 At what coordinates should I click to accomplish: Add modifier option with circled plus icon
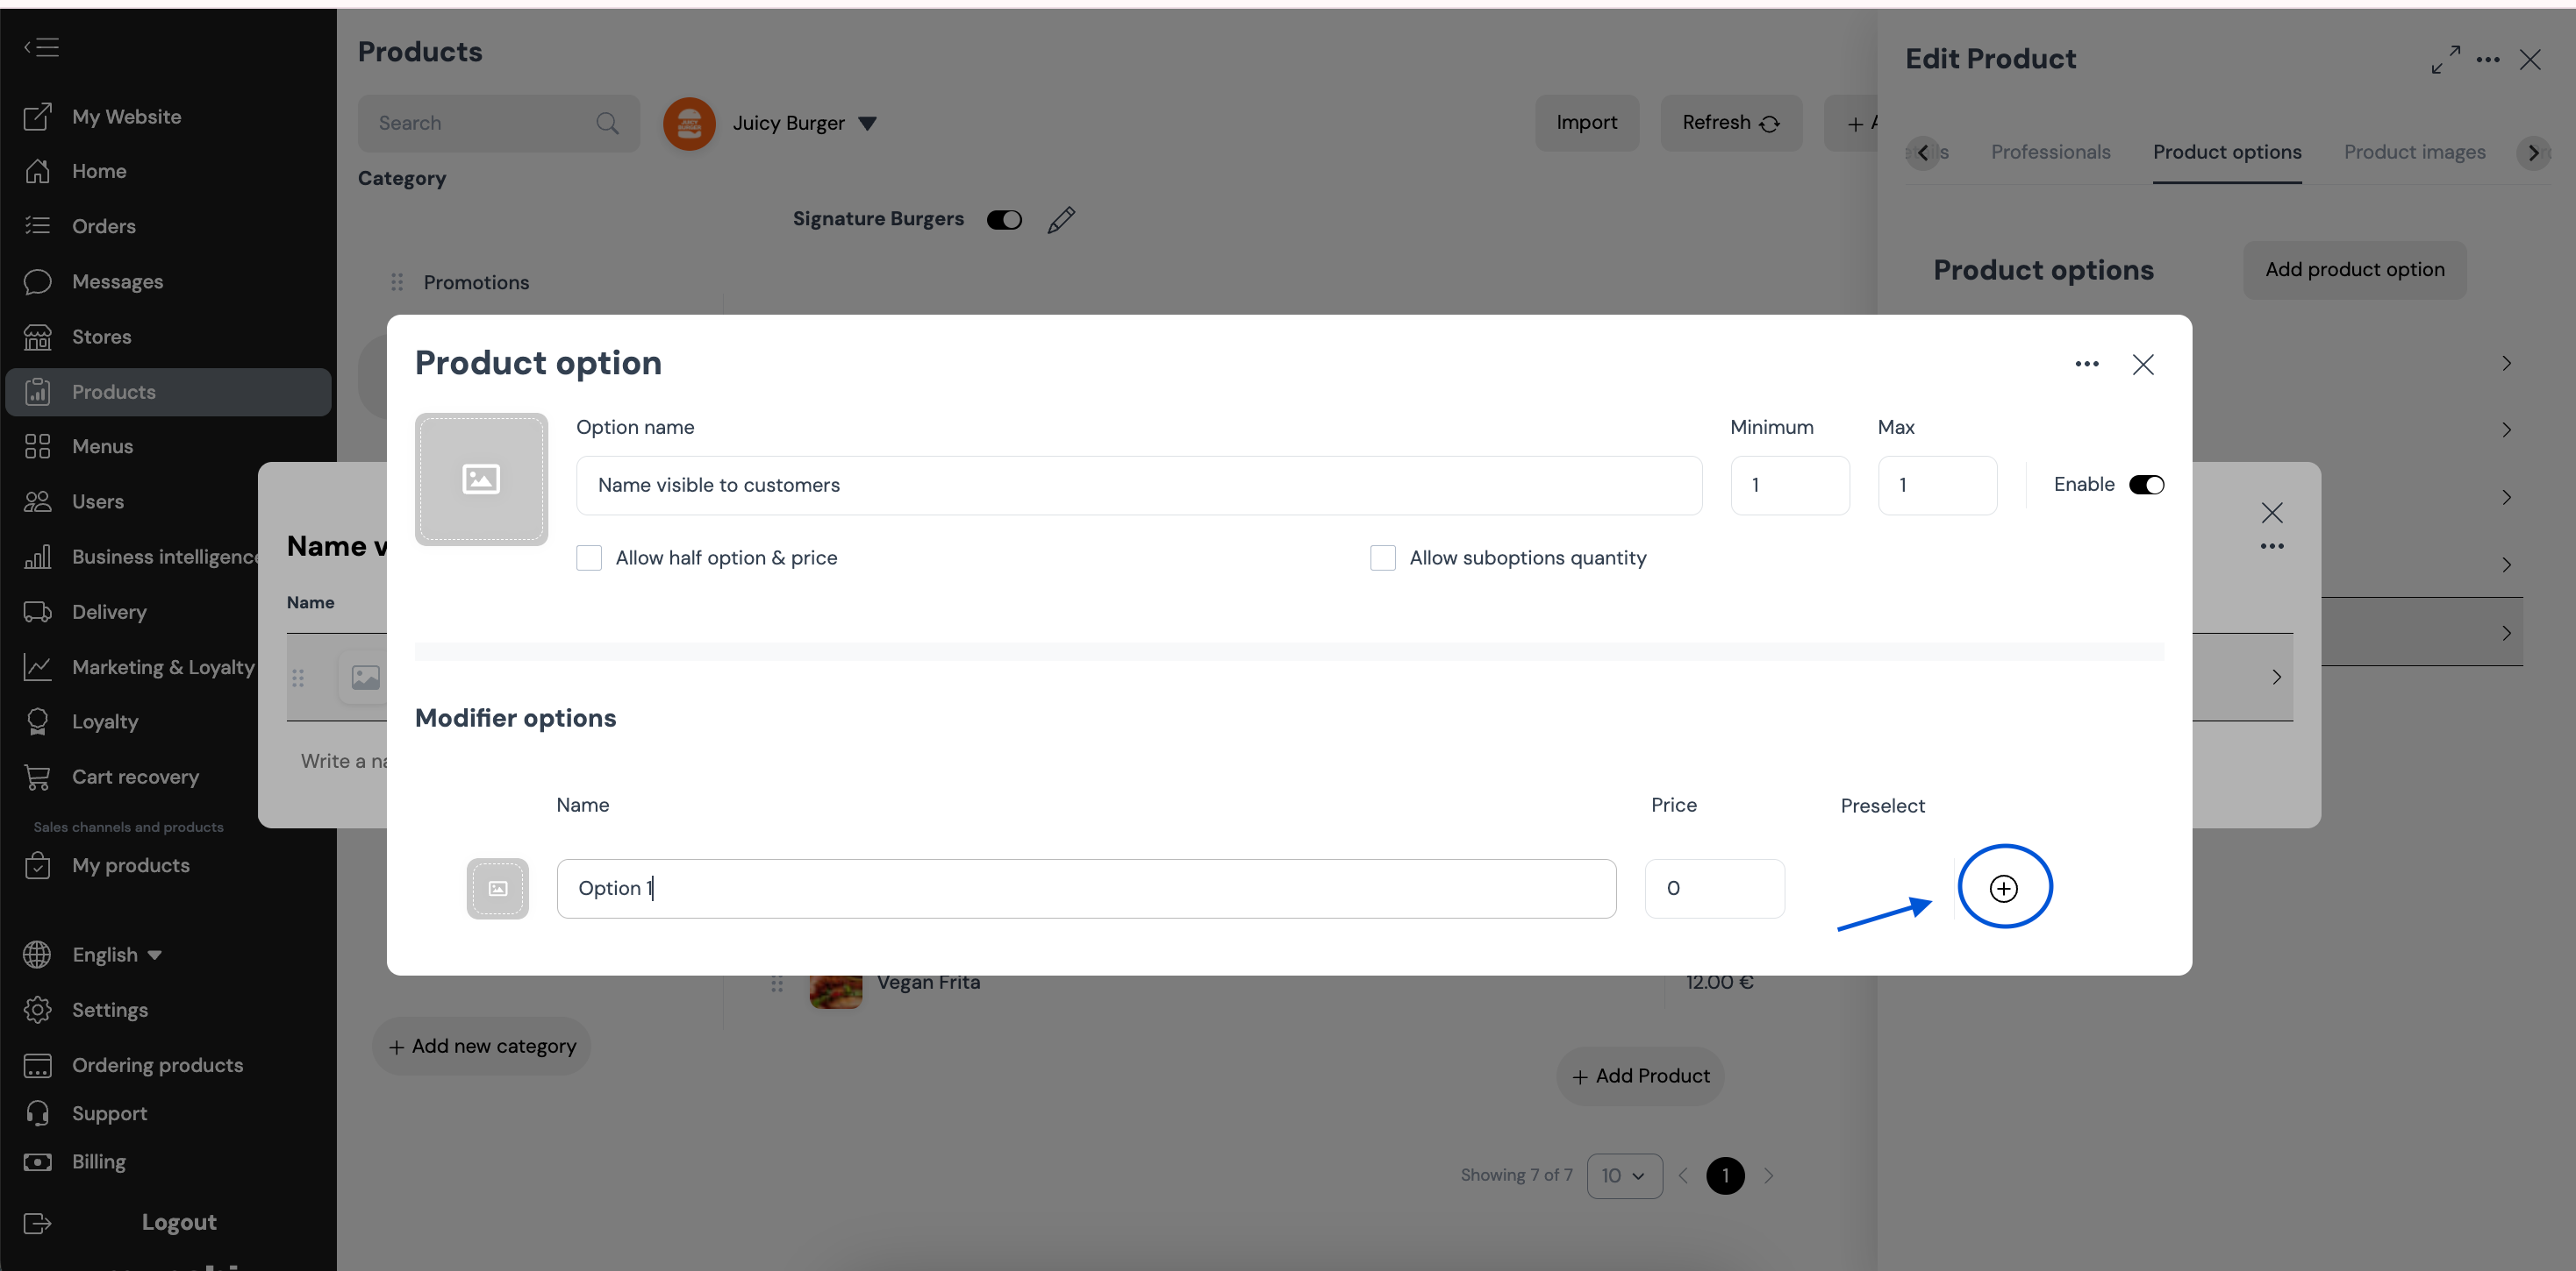(2003, 887)
